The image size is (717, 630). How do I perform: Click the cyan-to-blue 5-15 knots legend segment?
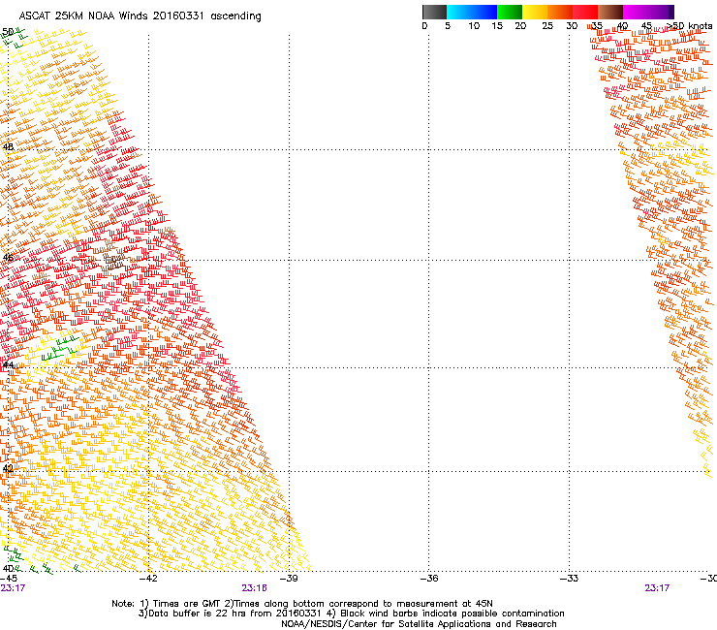pyautogui.click(x=472, y=12)
